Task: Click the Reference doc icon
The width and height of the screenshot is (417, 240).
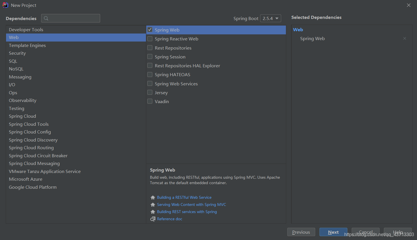Action: [153, 219]
